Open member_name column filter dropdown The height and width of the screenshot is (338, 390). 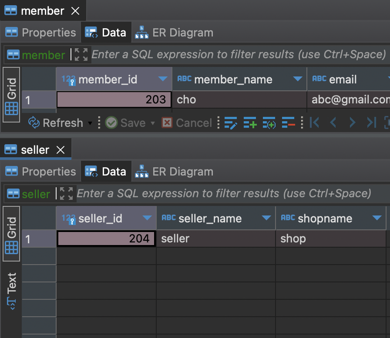point(298,79)
